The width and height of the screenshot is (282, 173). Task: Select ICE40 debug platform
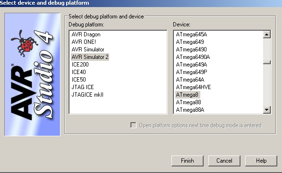tap(78, 72)
